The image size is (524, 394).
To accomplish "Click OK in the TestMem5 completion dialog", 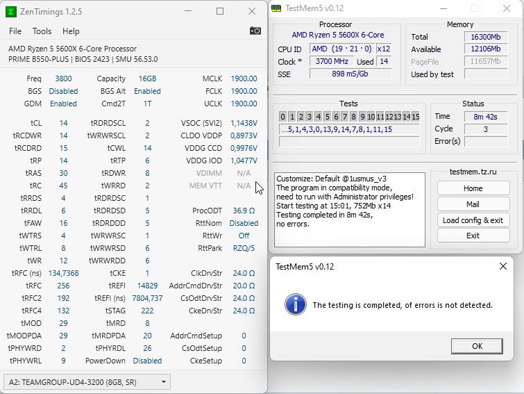I will (x=477, y=346).
